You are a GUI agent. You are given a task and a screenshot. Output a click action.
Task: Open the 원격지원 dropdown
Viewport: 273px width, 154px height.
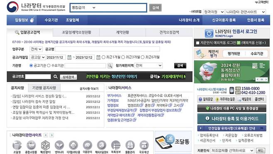tap(214, 12)
